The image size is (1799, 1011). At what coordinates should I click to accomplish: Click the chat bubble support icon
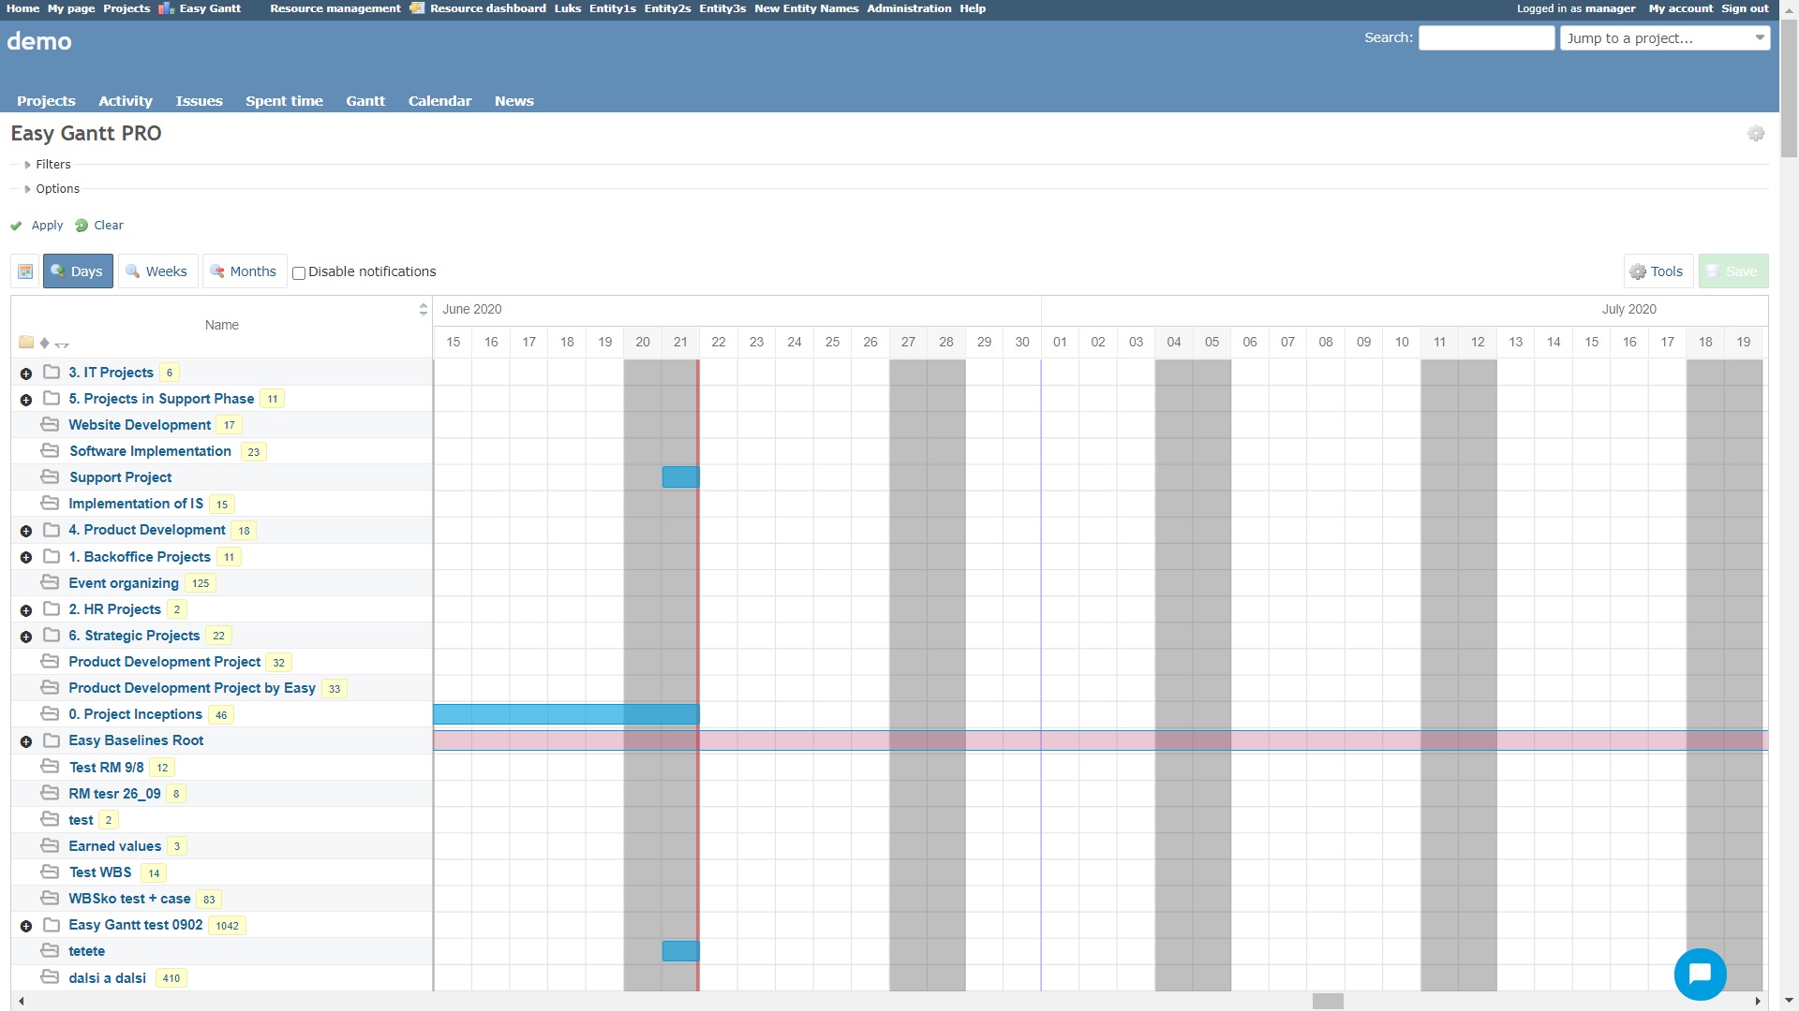1699,974
